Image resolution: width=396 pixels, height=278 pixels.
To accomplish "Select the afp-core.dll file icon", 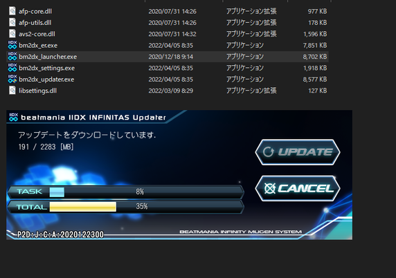I will click(x=12, y=11).
